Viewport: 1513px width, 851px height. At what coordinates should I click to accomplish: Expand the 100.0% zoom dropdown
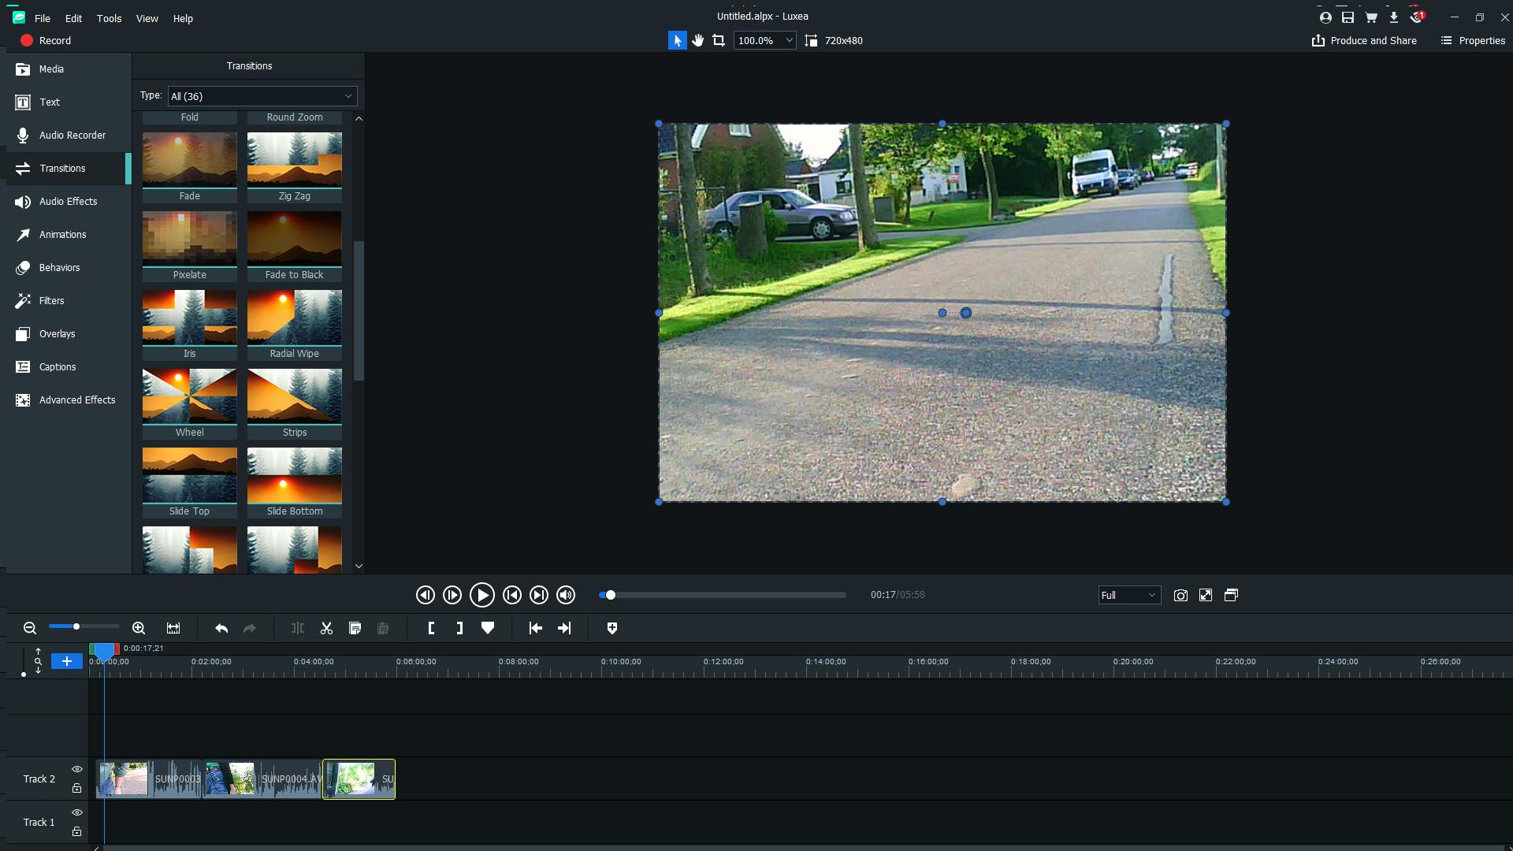pyautogui.click(x=789, y=40)
